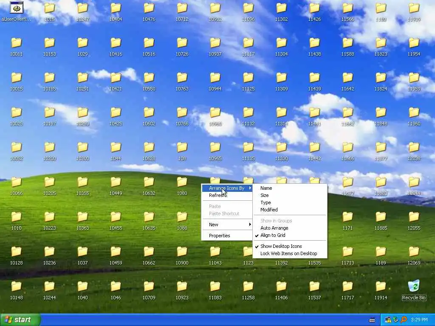Select folder 12069 label text
Viewport: 435px width, 326px height.
(414, 262)
